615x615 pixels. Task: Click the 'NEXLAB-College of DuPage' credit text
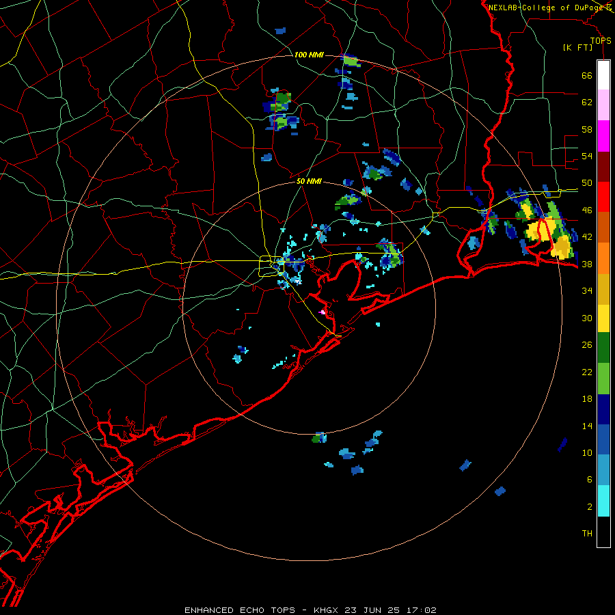[547, 8]
